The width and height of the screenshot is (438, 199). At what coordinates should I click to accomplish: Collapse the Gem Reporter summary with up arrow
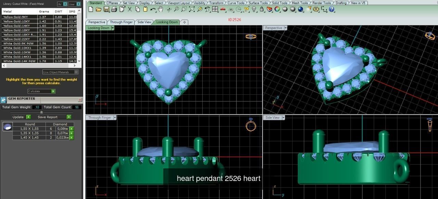41,112
